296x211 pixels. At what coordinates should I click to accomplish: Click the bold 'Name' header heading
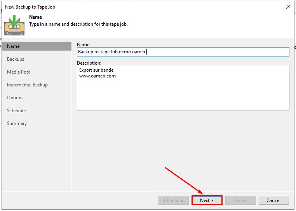coord(36,17)
